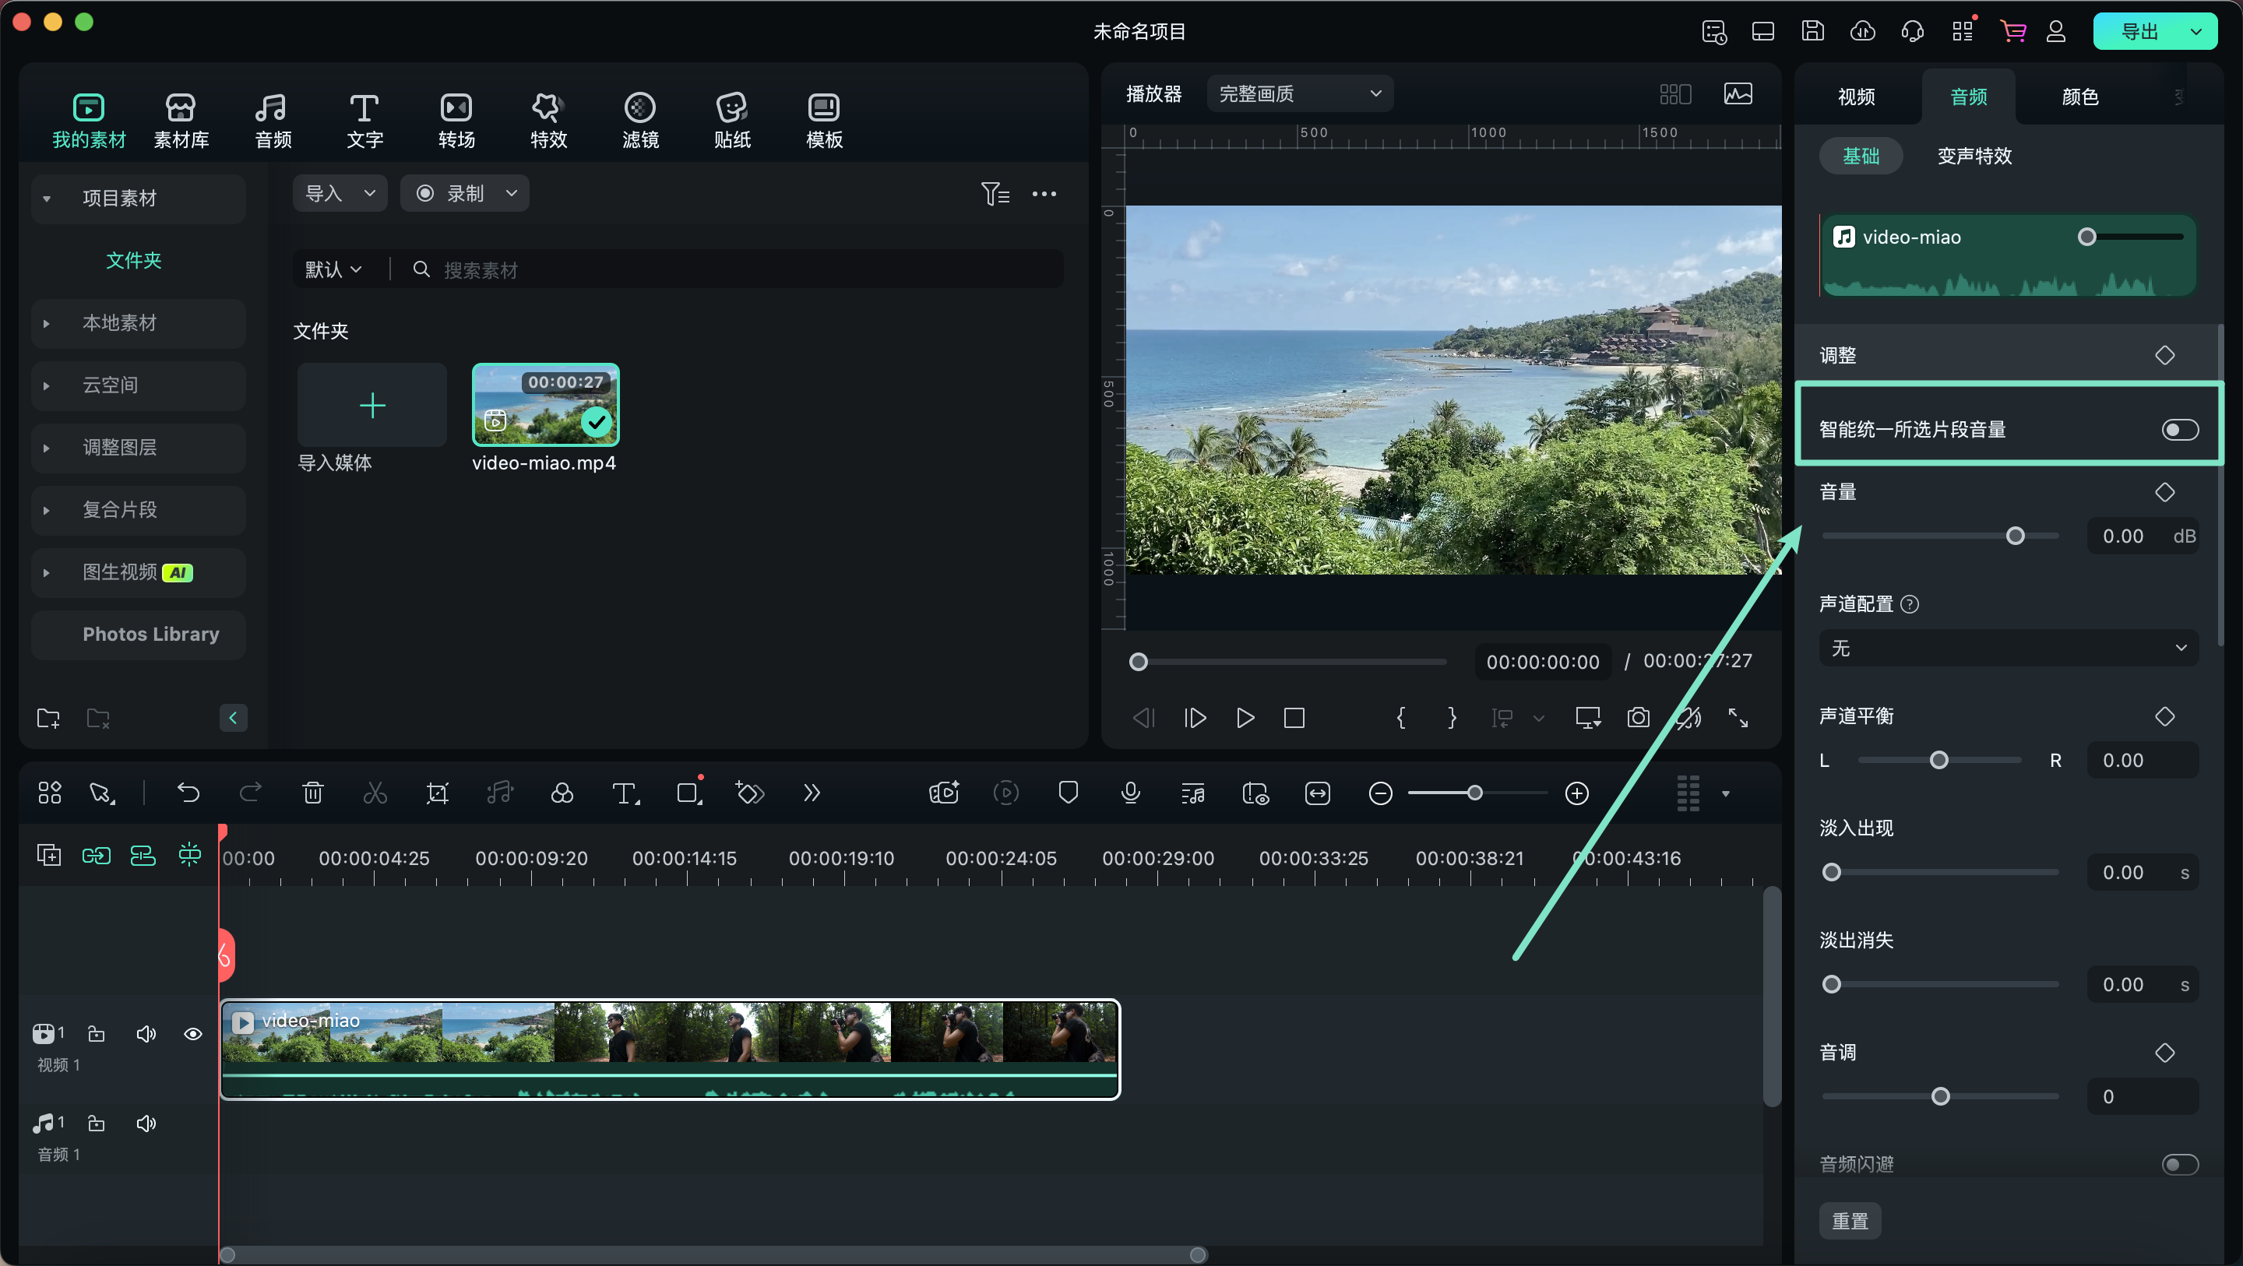This screenshot has height=1266, width=2243.
Task: Toggle 智能统一所选片段音量 switch
Action: (2179, 429)
